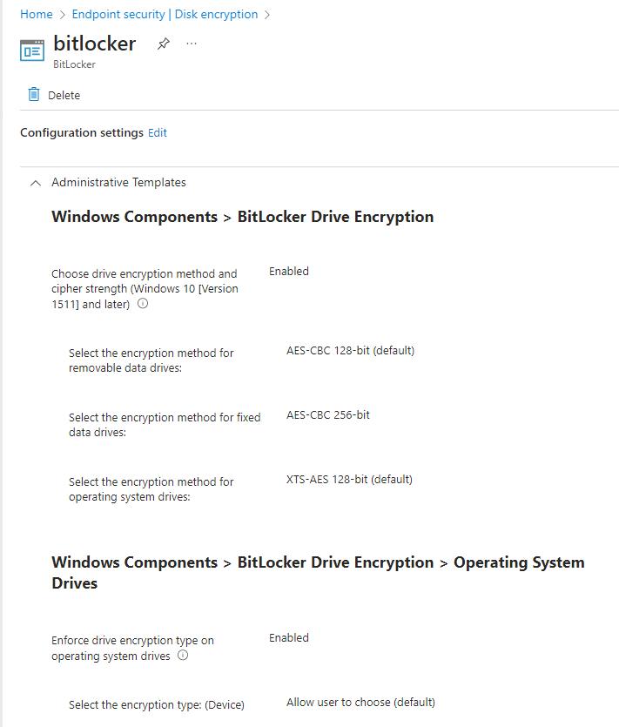This screenshot has width=619, height=727.
Task: Click 'Windows Components > BitLocker Drive Encryption' heading
Action: 243,217
